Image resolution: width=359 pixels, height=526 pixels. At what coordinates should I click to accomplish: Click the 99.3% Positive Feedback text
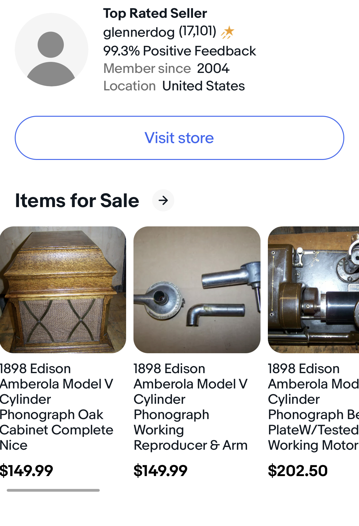[x=179, y=51]
